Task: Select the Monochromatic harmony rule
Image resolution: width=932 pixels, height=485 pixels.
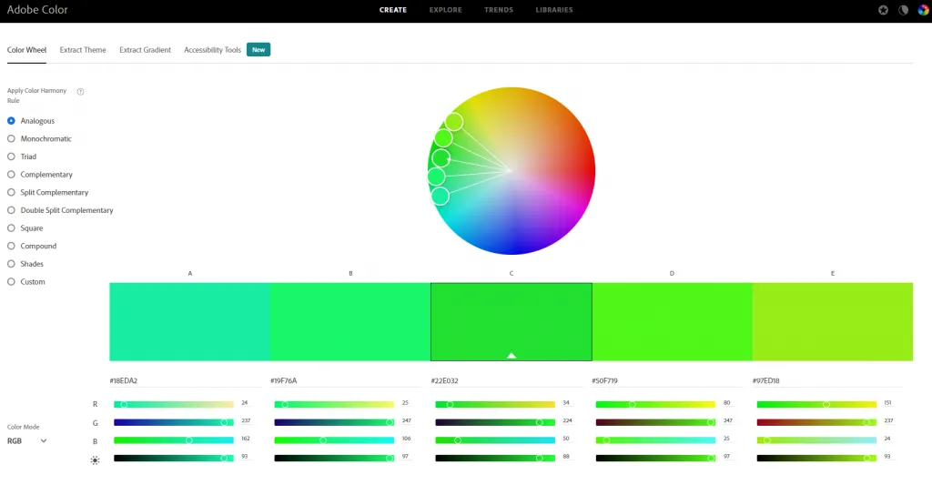Action: [39, 138]
